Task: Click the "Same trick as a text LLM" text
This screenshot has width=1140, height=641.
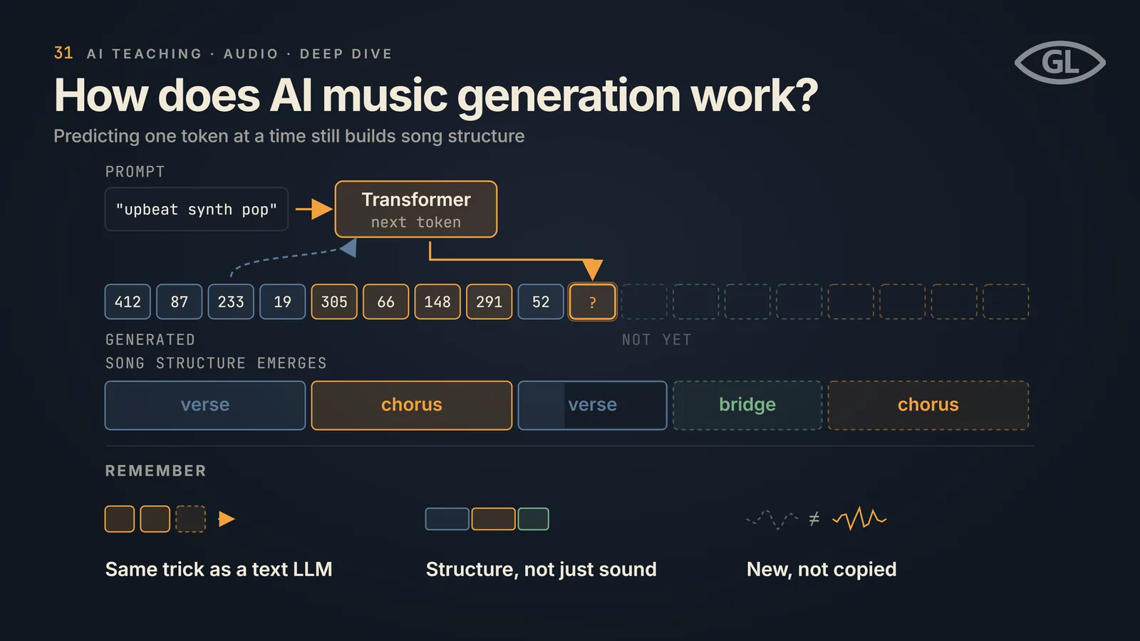Action: tap(219, 569)
